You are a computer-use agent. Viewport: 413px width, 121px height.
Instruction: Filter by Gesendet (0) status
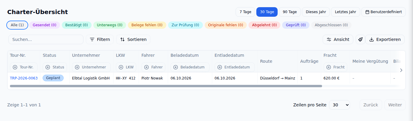[44, 25]
